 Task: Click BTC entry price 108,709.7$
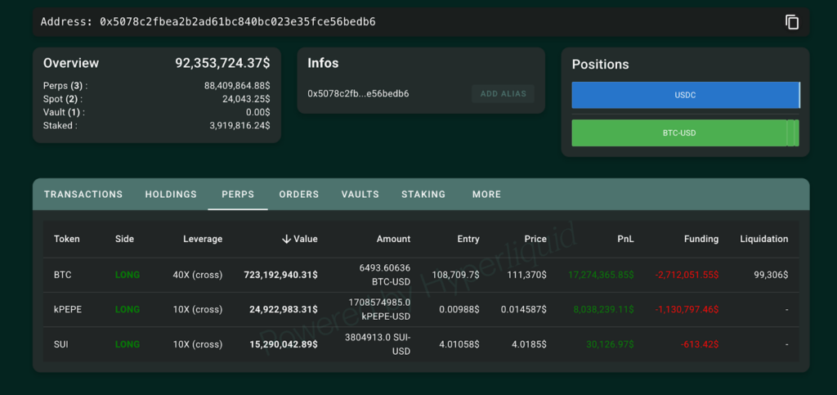tap(455, 275)
